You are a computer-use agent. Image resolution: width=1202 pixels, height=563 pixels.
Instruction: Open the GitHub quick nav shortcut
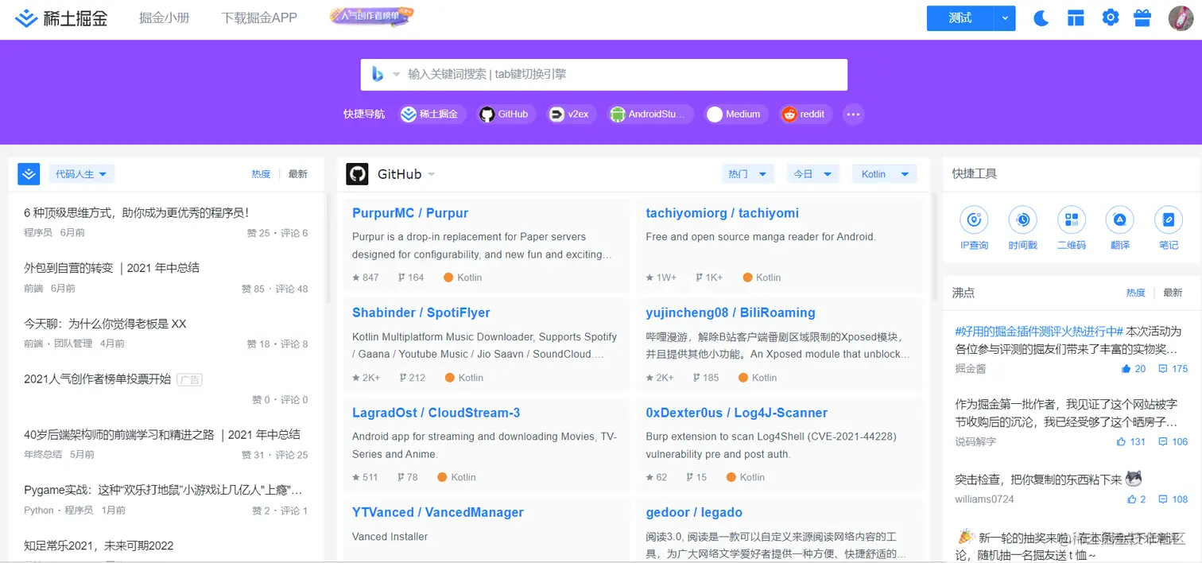coord(506,115)
